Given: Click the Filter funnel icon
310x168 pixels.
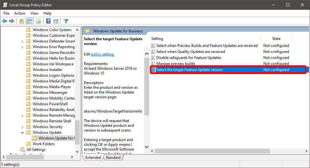Looking at the screenshot, I should pyautogui.click(x=66, y=21).
